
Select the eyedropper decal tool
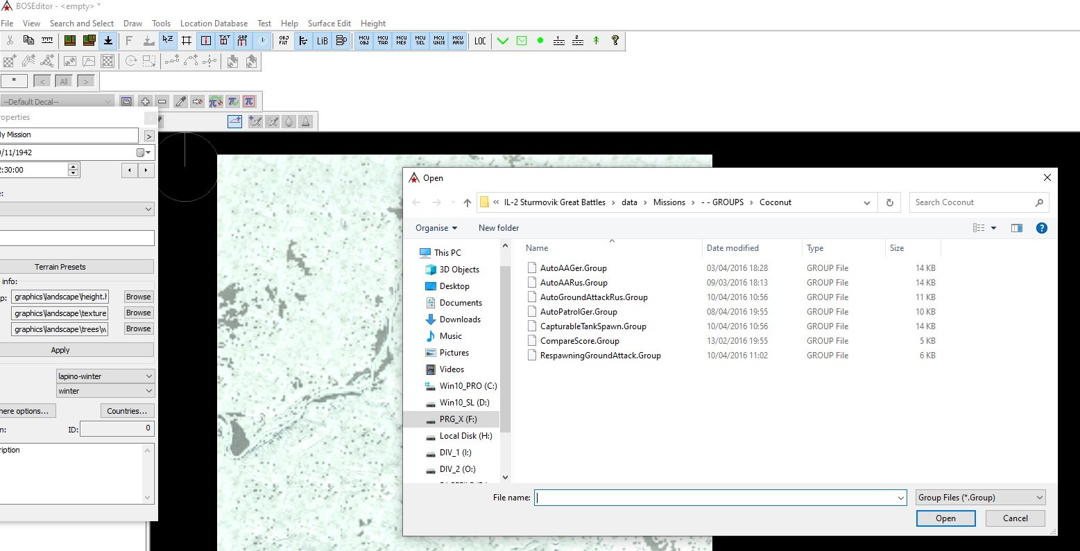coord(180,102)
